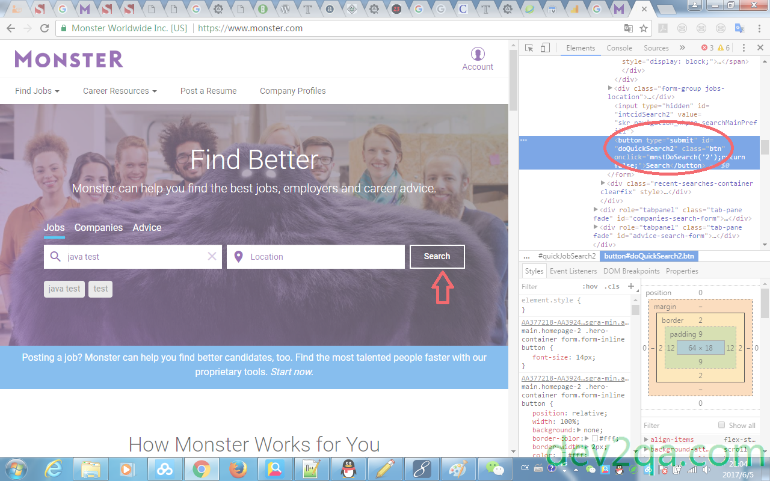The height and width of the screenshot is (481, 770).
Task: Expand the align-items computed property
Action: tap(647, 440)
